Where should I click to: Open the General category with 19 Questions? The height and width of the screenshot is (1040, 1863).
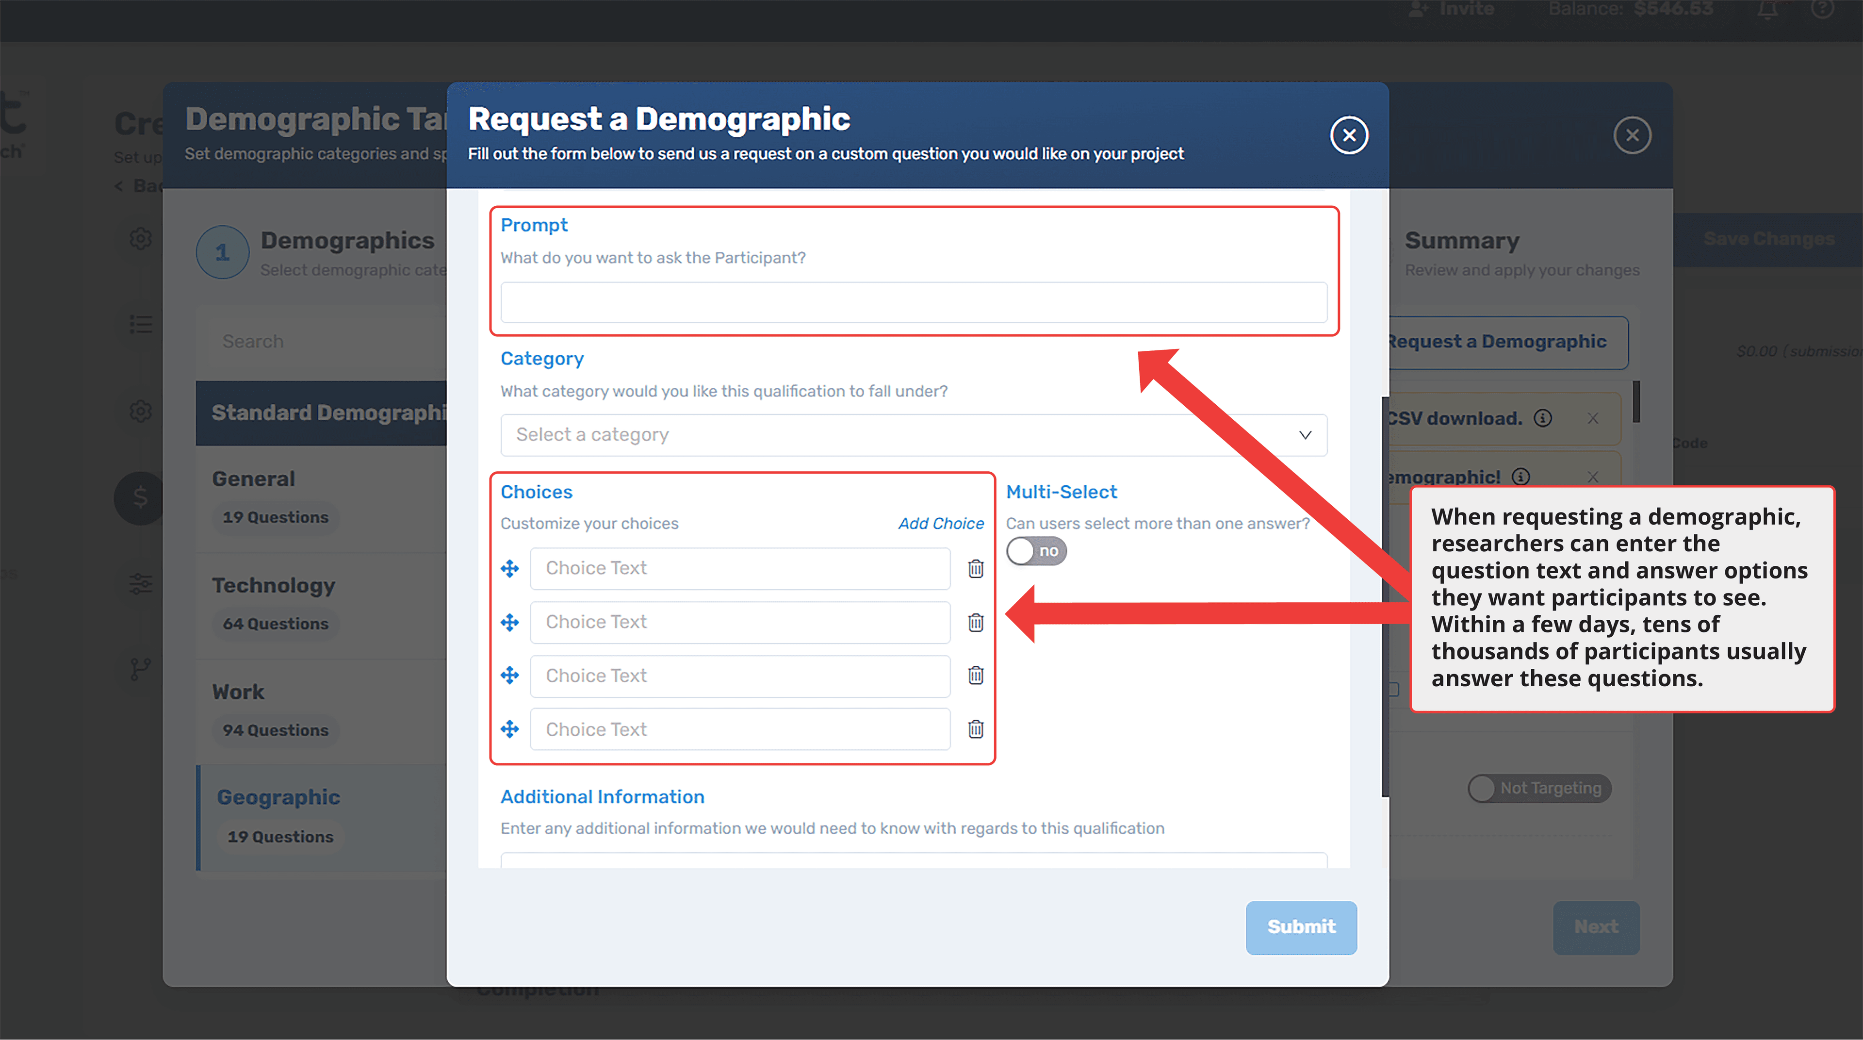[322, 499]
